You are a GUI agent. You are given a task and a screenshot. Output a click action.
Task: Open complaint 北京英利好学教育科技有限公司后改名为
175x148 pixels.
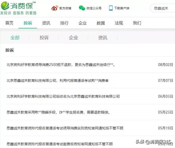pos(63,96)
